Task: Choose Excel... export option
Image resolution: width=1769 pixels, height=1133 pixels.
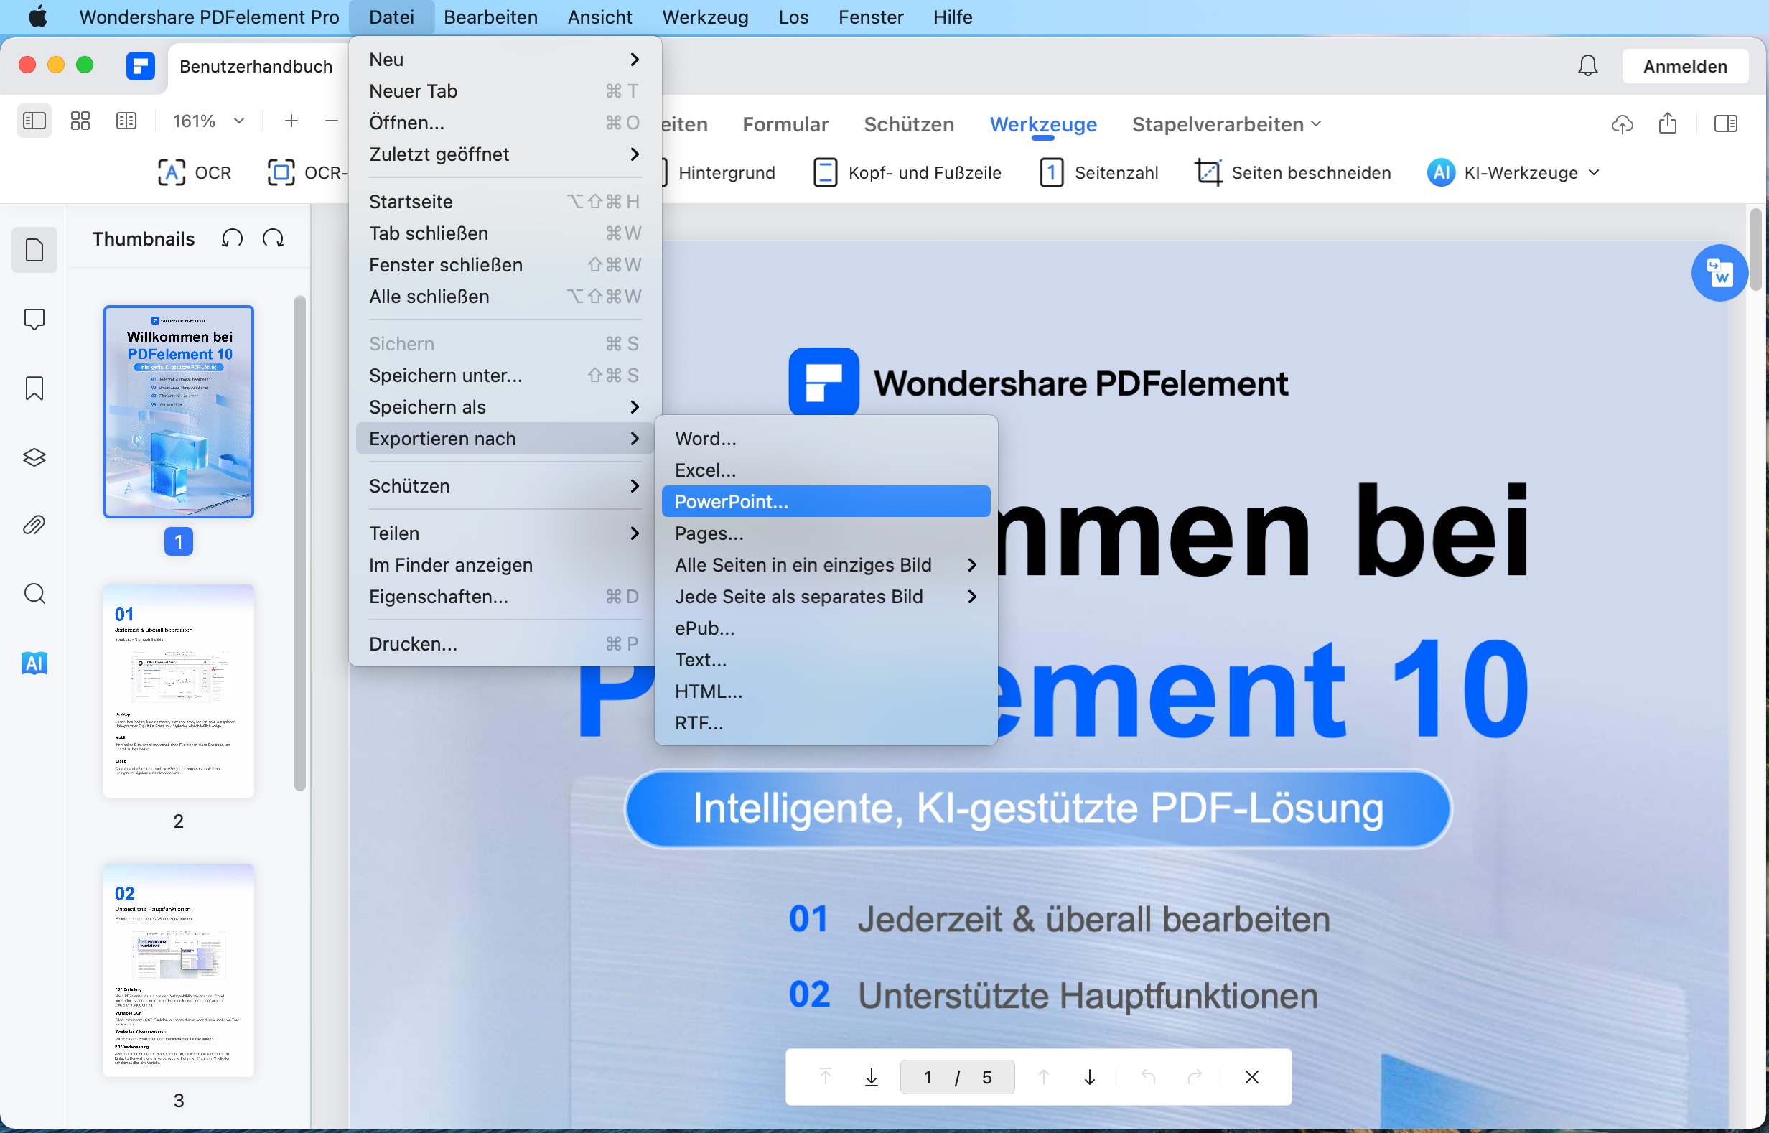Action: coord(826,470)
